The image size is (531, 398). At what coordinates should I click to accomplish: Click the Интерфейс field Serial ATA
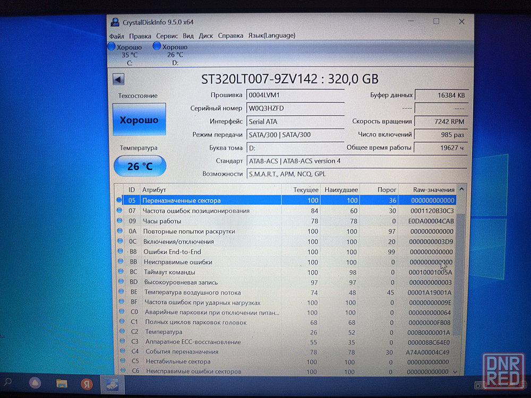point(295,122)
